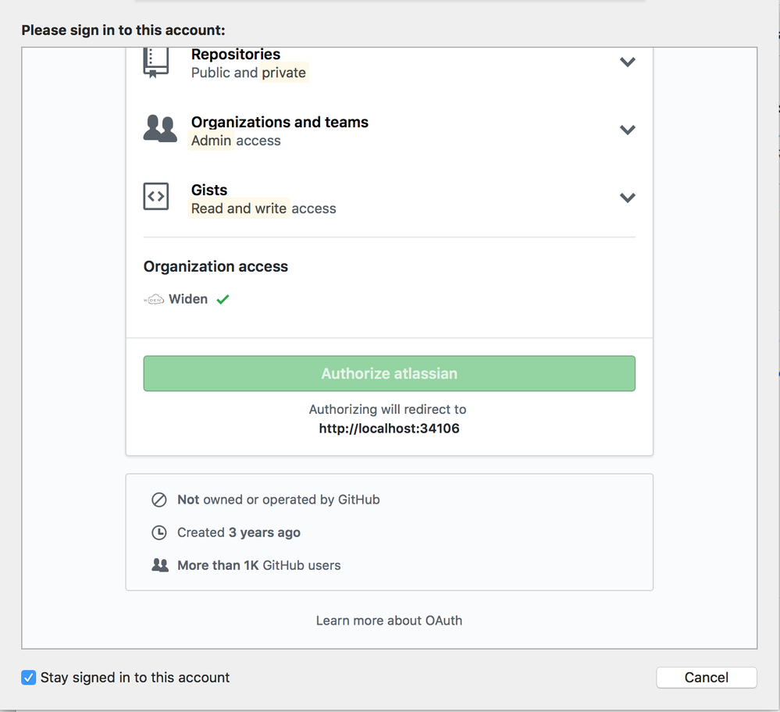Click the green checkmark beside Widen
The height and width of the screenshot is (712, 780).
pos(223,299)
